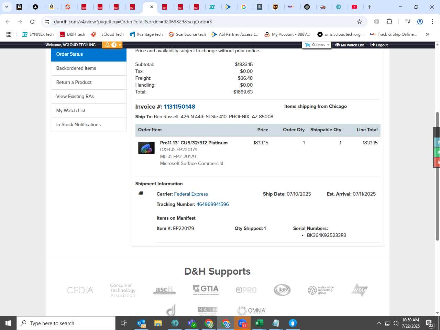This screenshot has width=440, height=330.
Task: Go back with the browser back arrow
Action: 8,22
